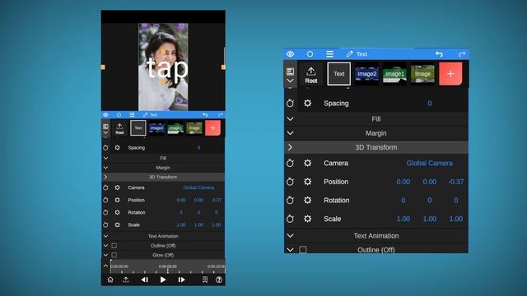Go to Root on left phone screen
Screen dimensions: 527x296
(x=119, y=129)
